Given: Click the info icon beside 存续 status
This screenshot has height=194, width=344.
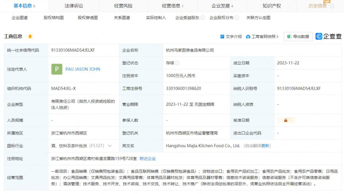Looking at the screenshot, I should tap(177, 63).
